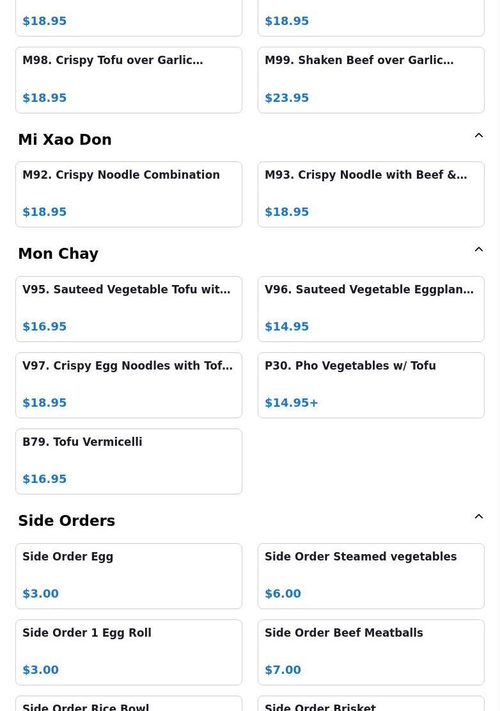Select Side Order Rice Bowl
The width and height of the screenshot is (500, 711).
[x=129, y=705]
